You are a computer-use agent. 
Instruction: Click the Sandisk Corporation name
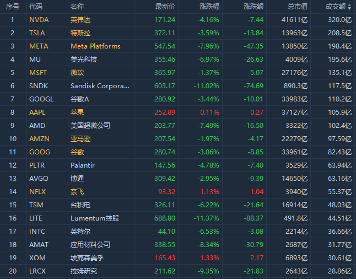click(100, 85)
